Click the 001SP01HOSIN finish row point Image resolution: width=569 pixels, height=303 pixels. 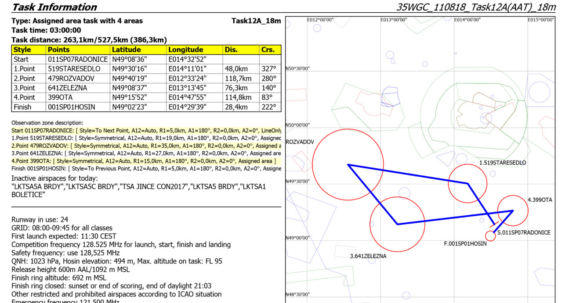coord(72,107)
